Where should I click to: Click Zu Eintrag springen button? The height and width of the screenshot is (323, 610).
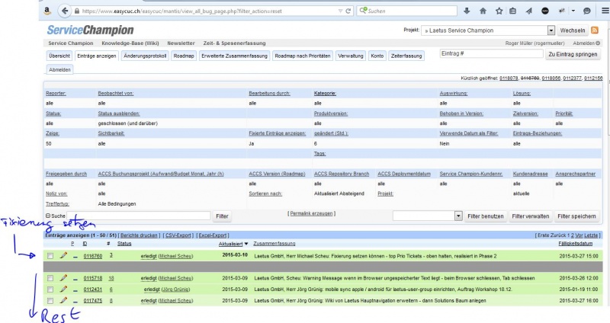(573, 54)
